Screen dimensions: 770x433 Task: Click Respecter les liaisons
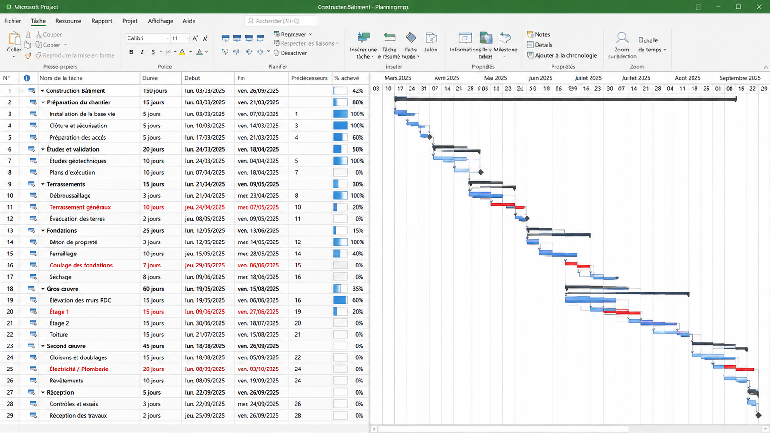tap(306, 43)
